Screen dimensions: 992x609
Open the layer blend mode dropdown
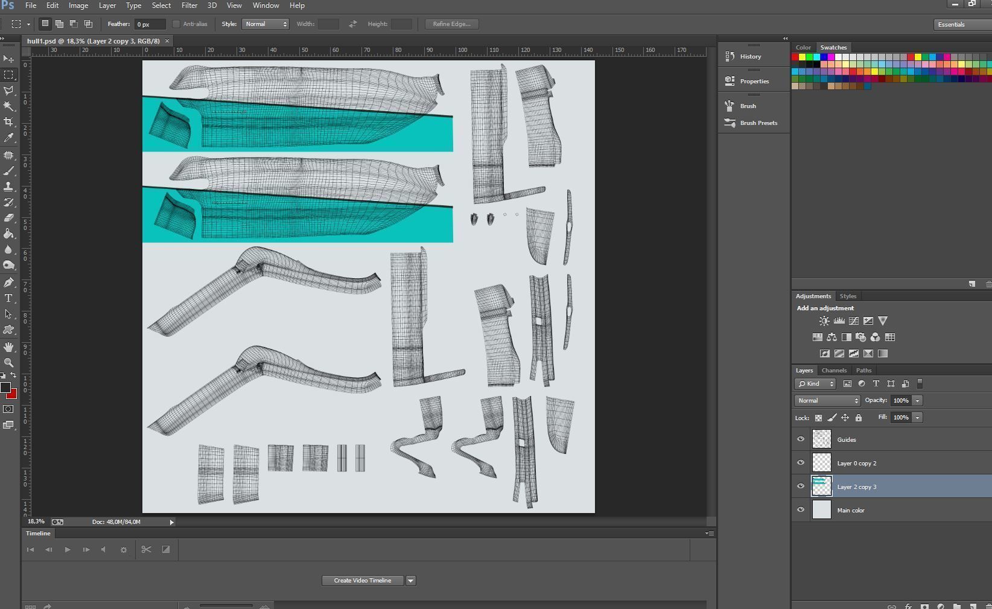point(827,401)
